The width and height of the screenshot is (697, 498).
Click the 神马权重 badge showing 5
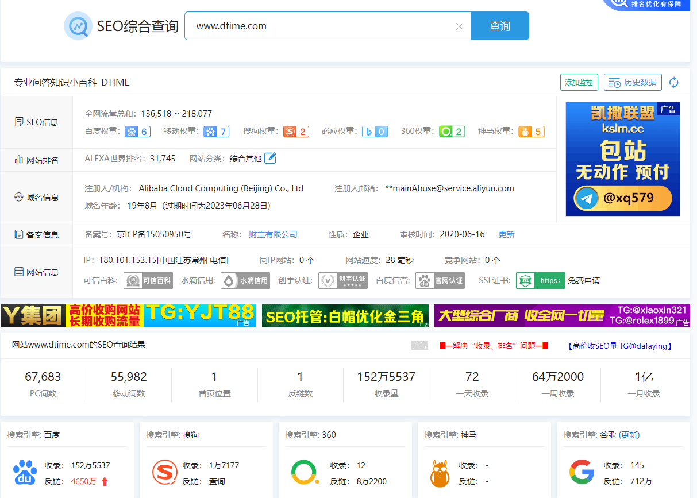(x=531, y=132)
